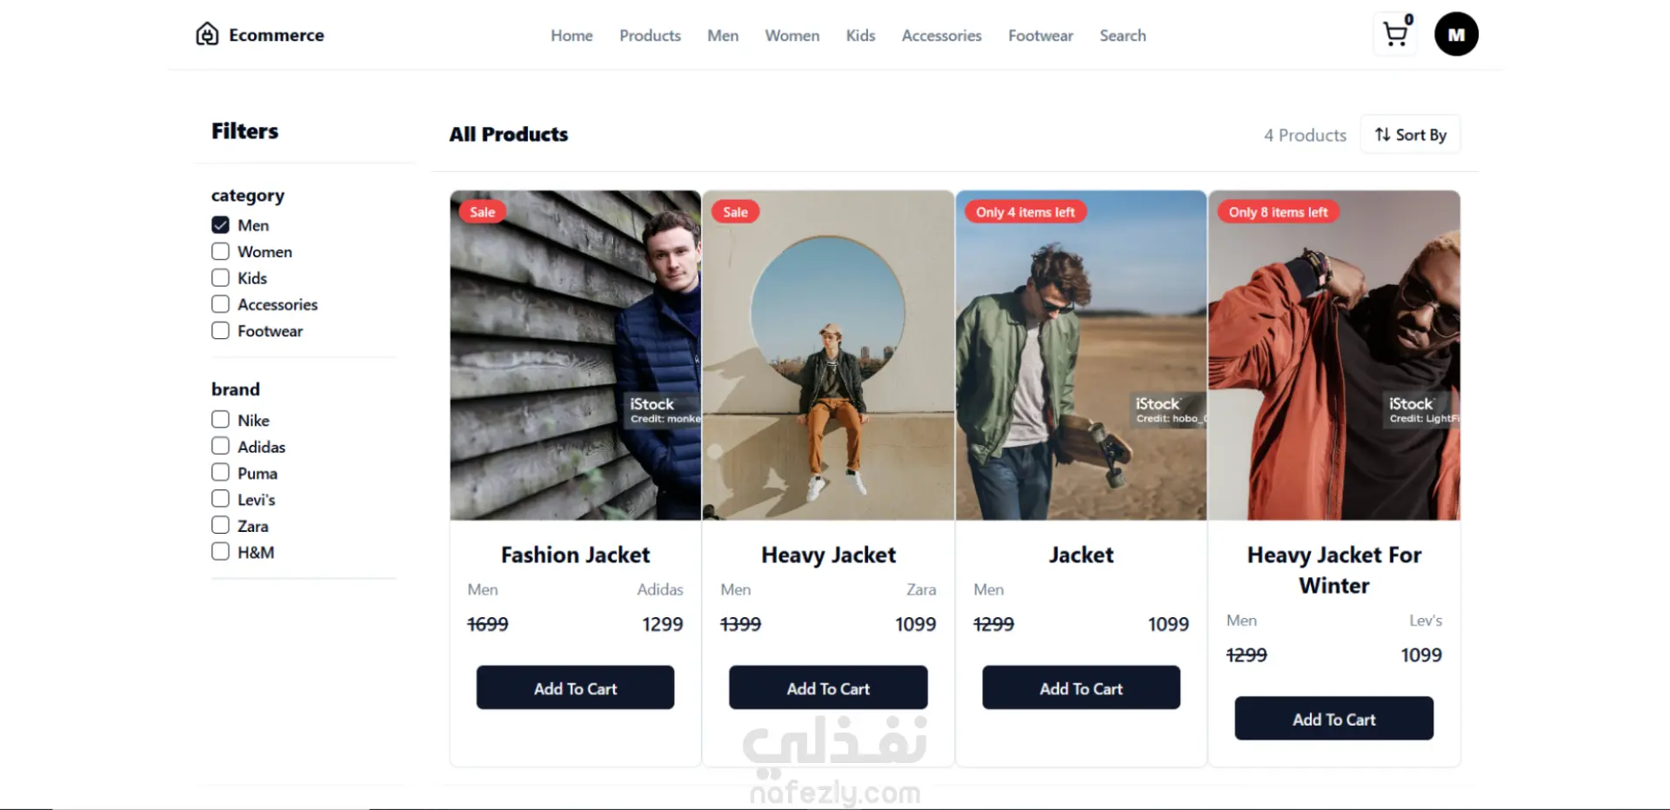Open the Search page from navigation
The image size is (1670, 810).
(x=1122, y=36)
